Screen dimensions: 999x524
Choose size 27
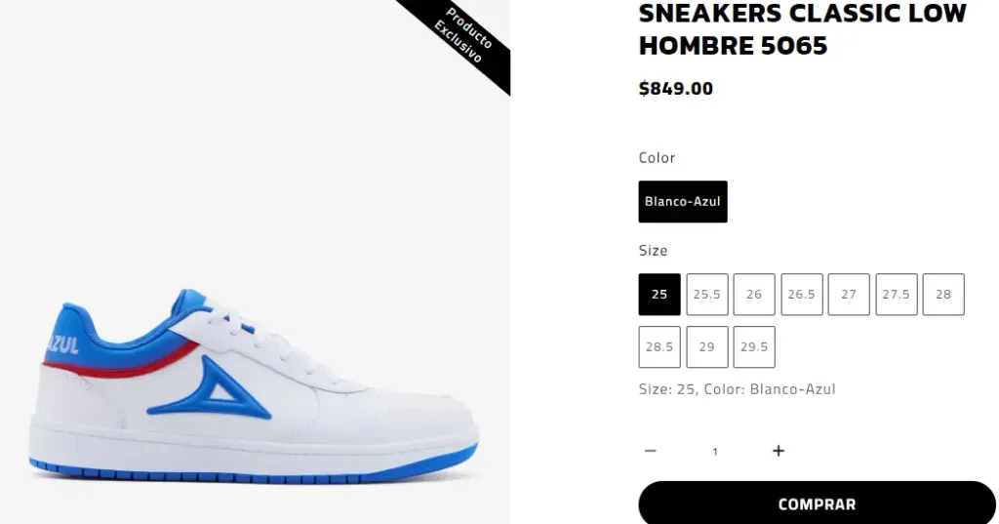click(x=849, y=295)
